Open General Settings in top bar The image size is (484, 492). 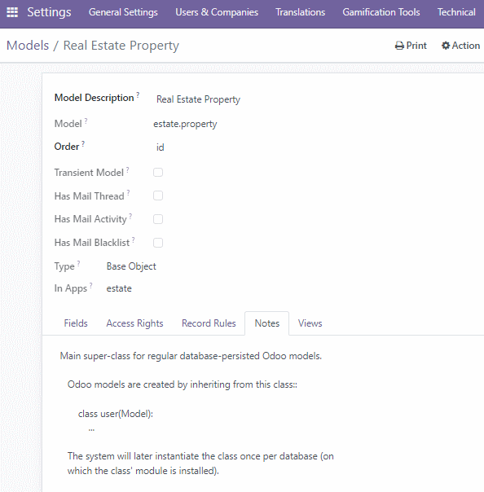(x=123, y=12)
